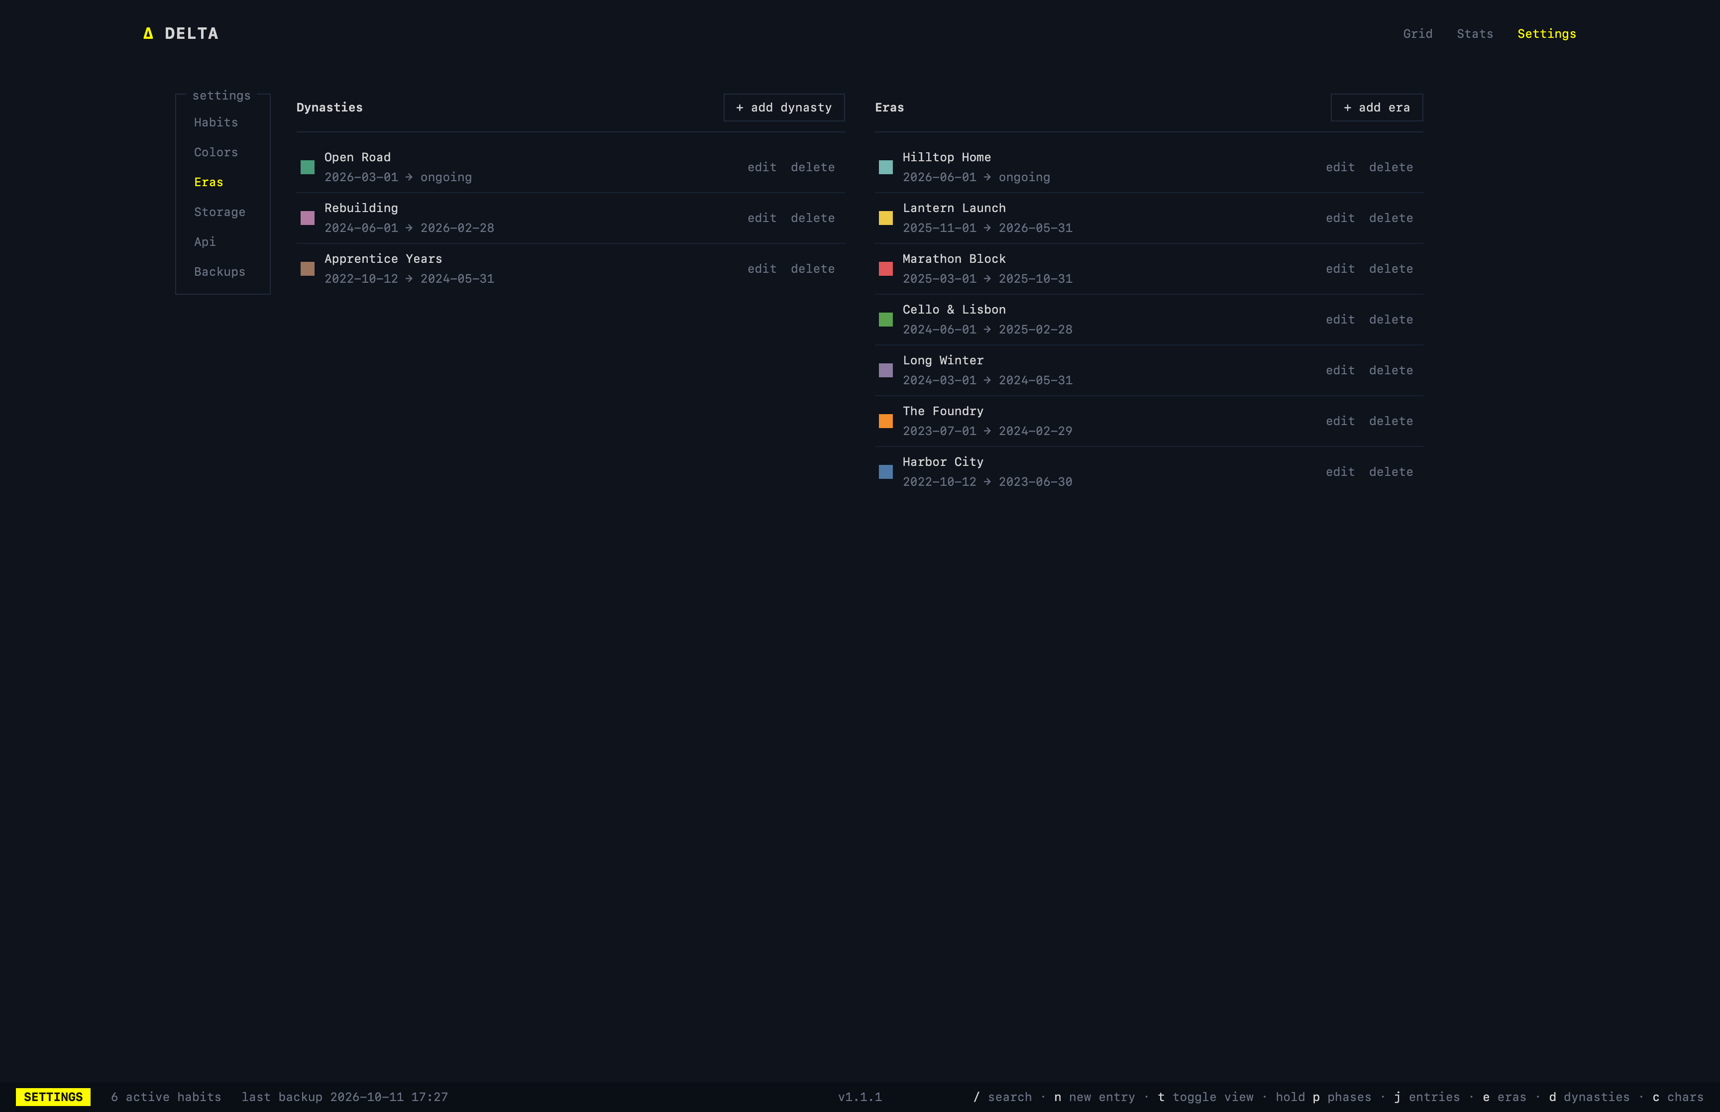Go to Storage settings
Screen dimensions: 1720x1112
click(x=219, y=212)
